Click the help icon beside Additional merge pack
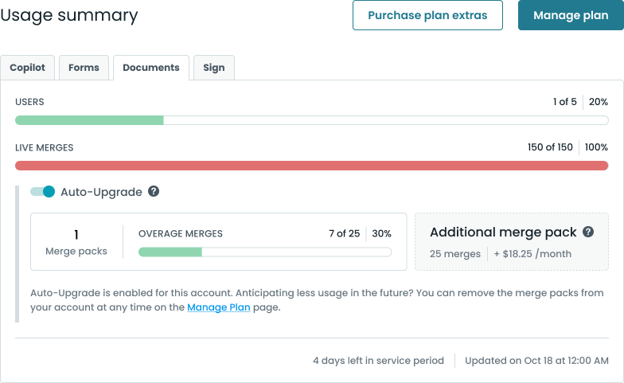 click(x=588, y=233)
